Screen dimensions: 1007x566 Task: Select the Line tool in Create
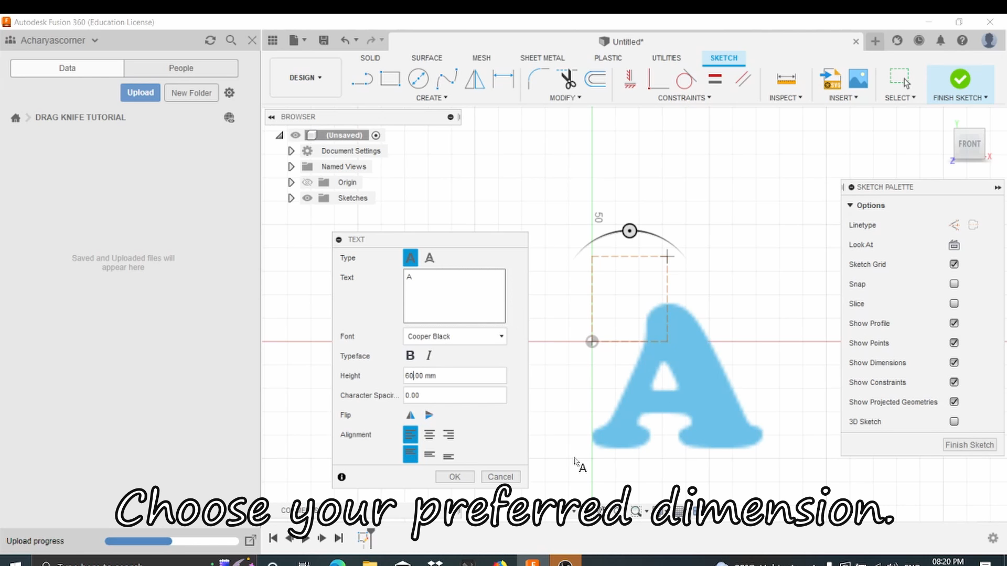coord(362,79)
